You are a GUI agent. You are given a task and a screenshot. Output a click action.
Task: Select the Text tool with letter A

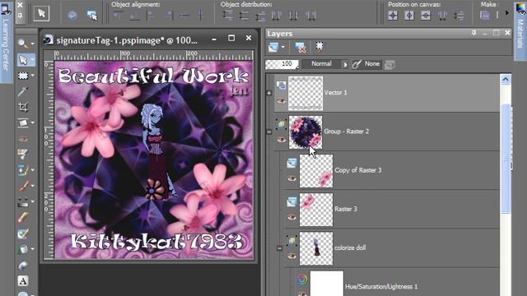point(23,281)
